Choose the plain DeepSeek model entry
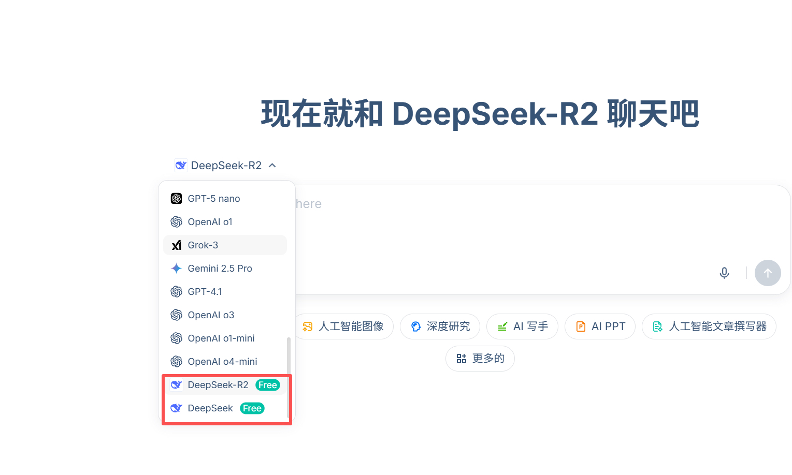Screen dimensions: 792x475 pos(225,408)
